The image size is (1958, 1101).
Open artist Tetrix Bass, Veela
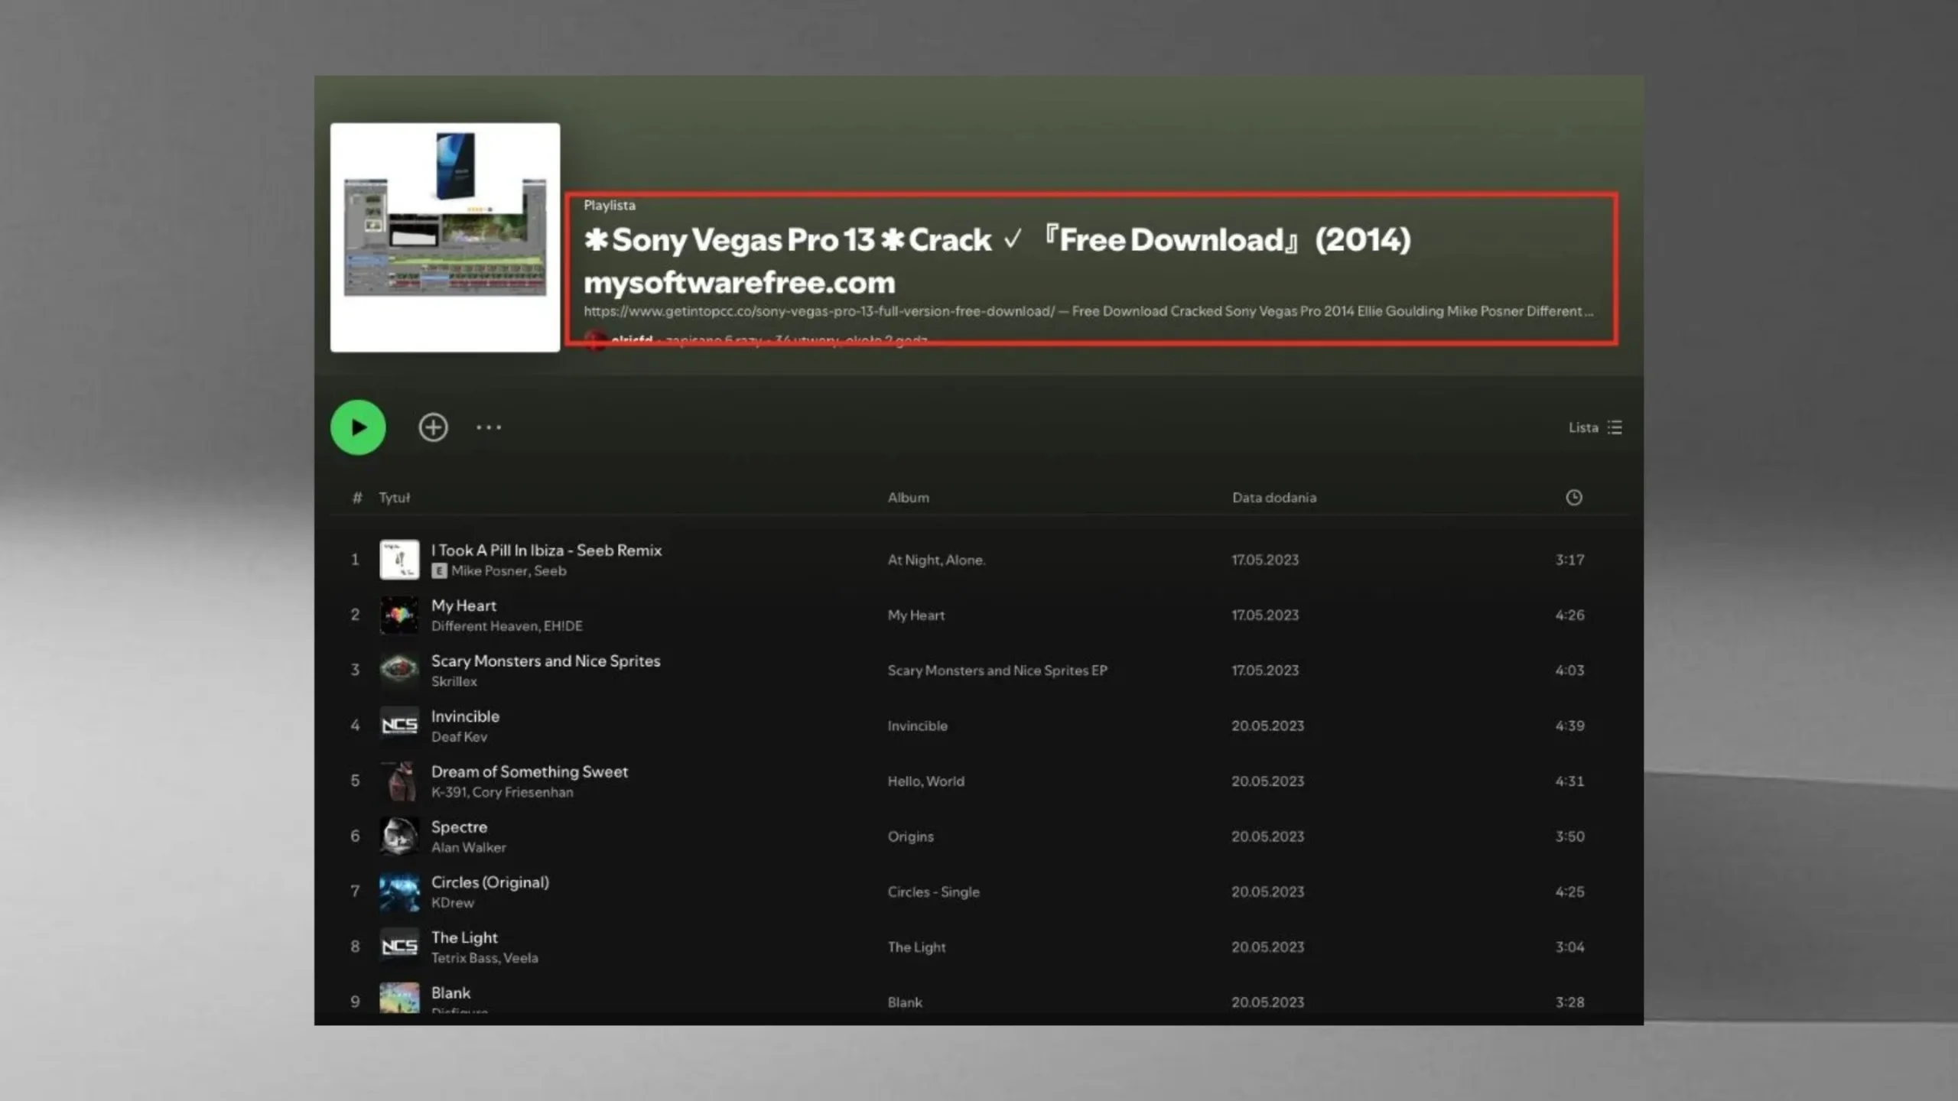(484, 958)
